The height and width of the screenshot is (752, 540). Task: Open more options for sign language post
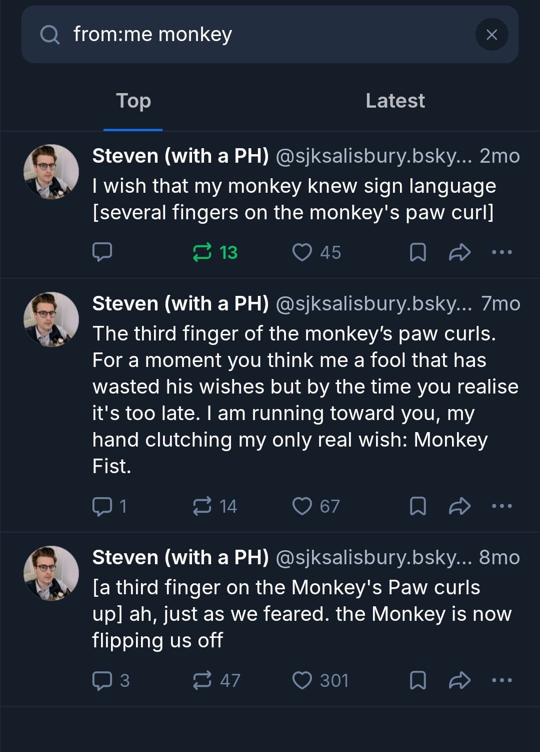coord(502,252)
